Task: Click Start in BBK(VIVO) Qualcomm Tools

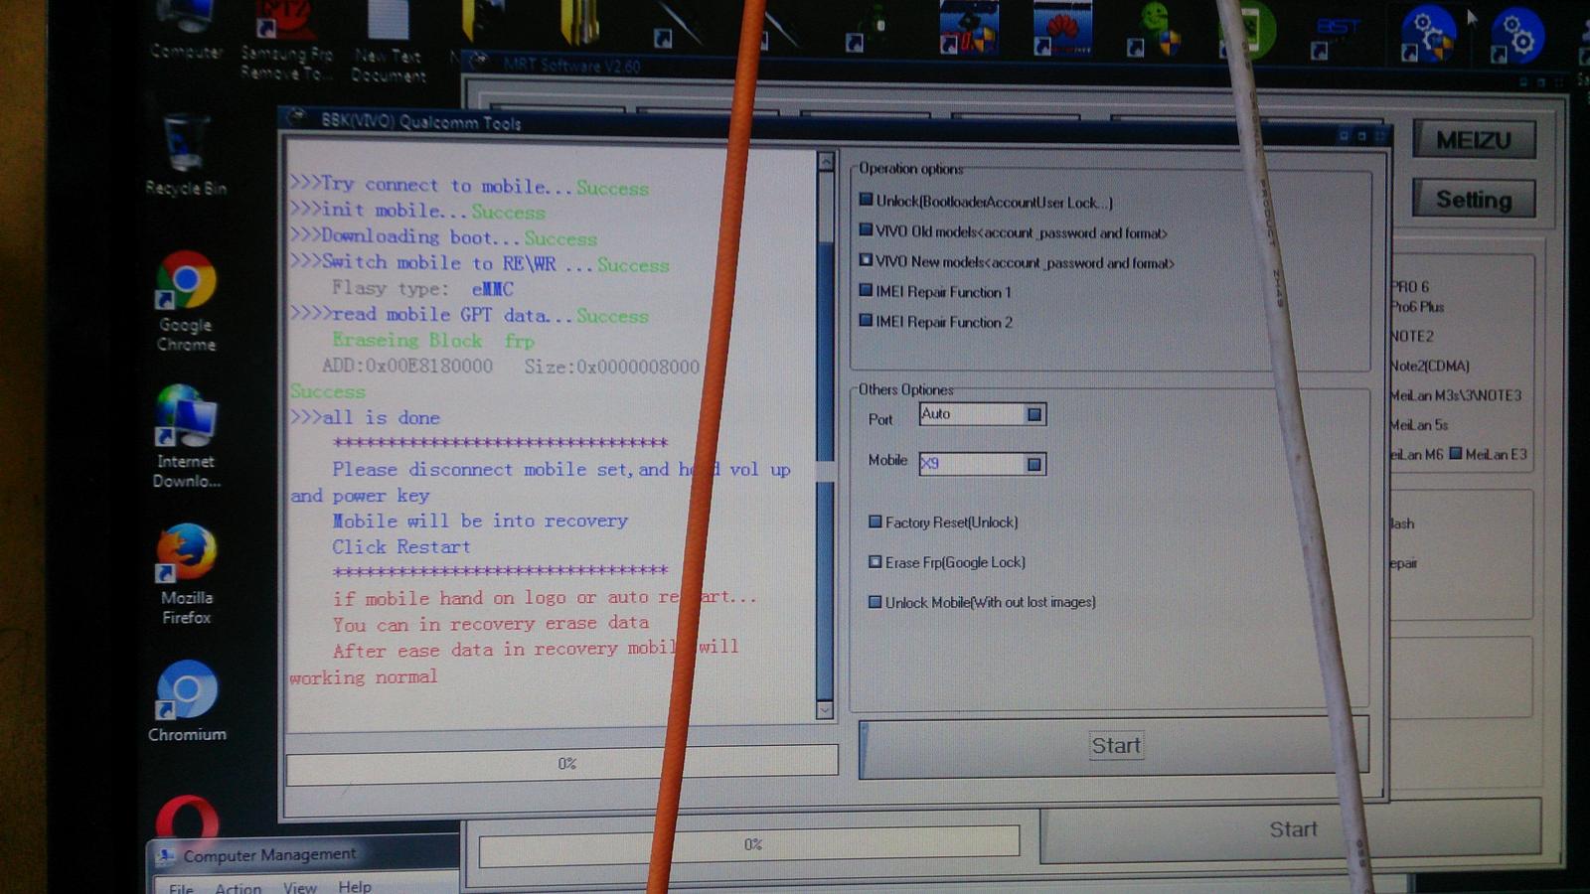Action: [x=1114, y=746]
